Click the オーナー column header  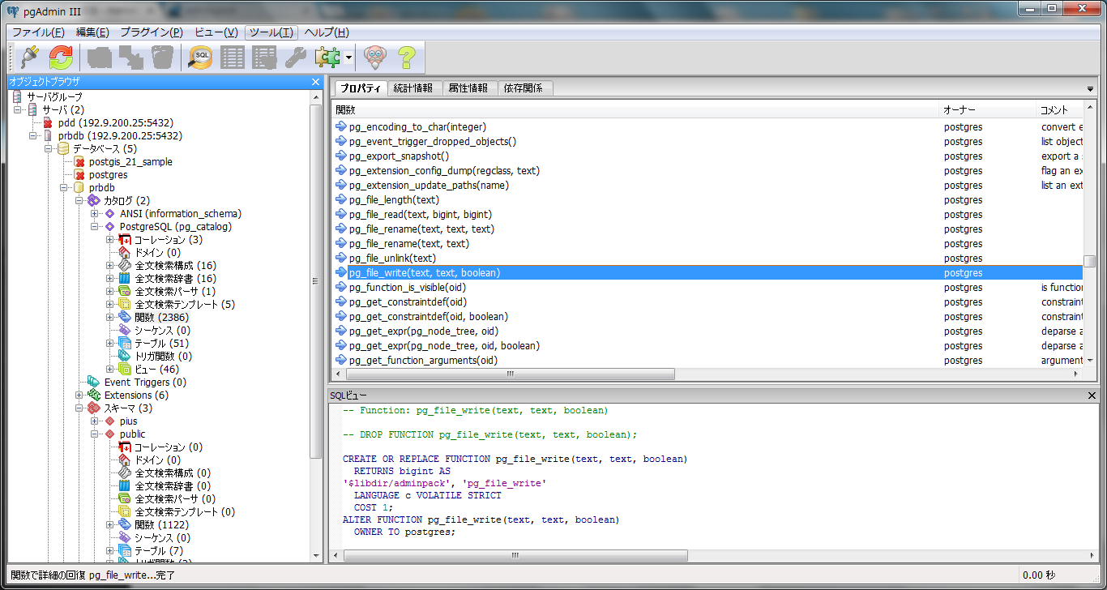pos(960,109)
